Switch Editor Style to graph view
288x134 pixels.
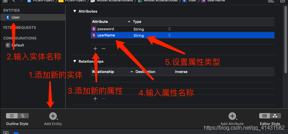point(275,116)
